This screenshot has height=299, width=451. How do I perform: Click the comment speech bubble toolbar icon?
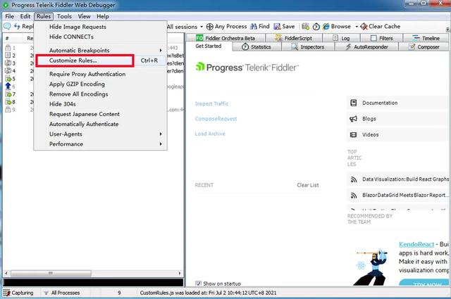coord(7,27)
